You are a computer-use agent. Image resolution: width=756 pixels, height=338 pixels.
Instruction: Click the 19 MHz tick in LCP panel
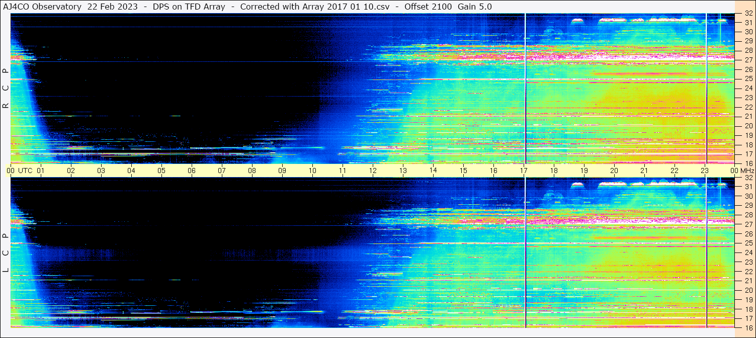[x=748, y=299]
